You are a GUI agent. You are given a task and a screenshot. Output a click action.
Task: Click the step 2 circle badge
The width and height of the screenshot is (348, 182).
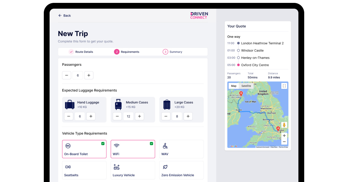pos(117,52)
